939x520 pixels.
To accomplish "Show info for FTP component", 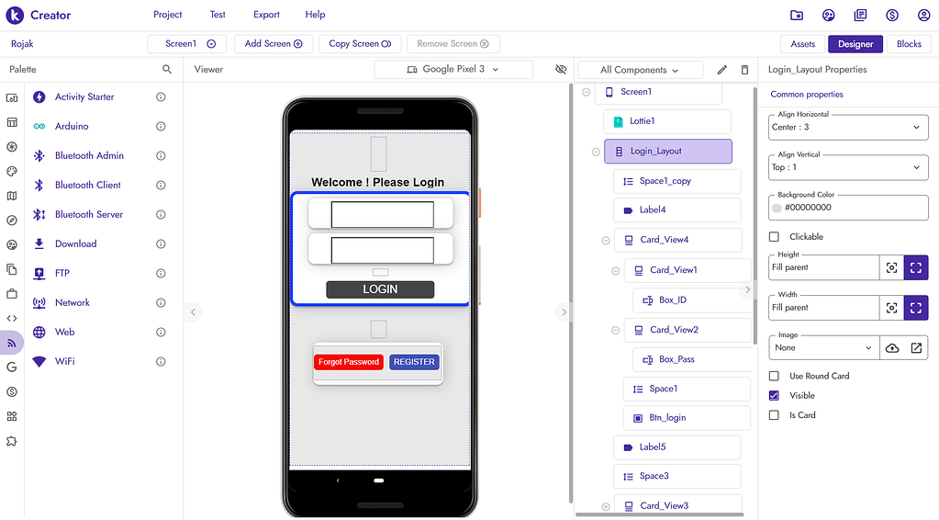I will 161,273.
